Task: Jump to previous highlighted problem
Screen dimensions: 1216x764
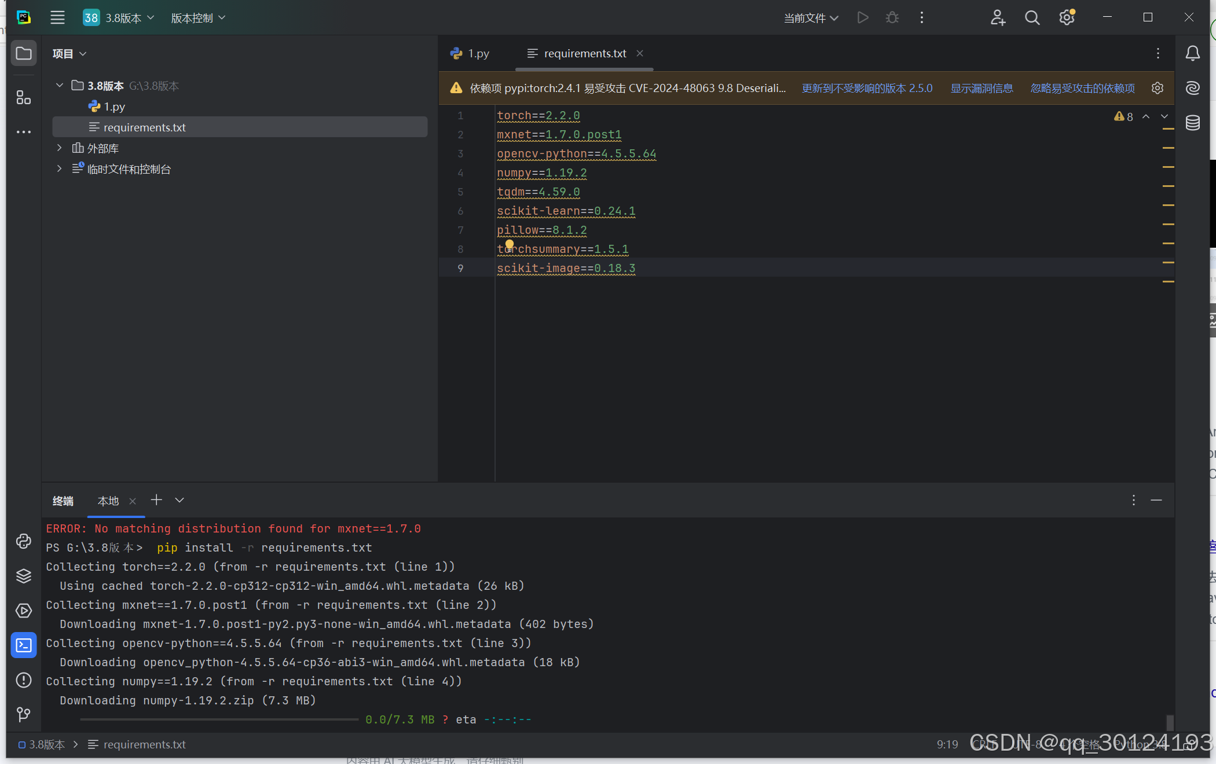Action: 1146,116
